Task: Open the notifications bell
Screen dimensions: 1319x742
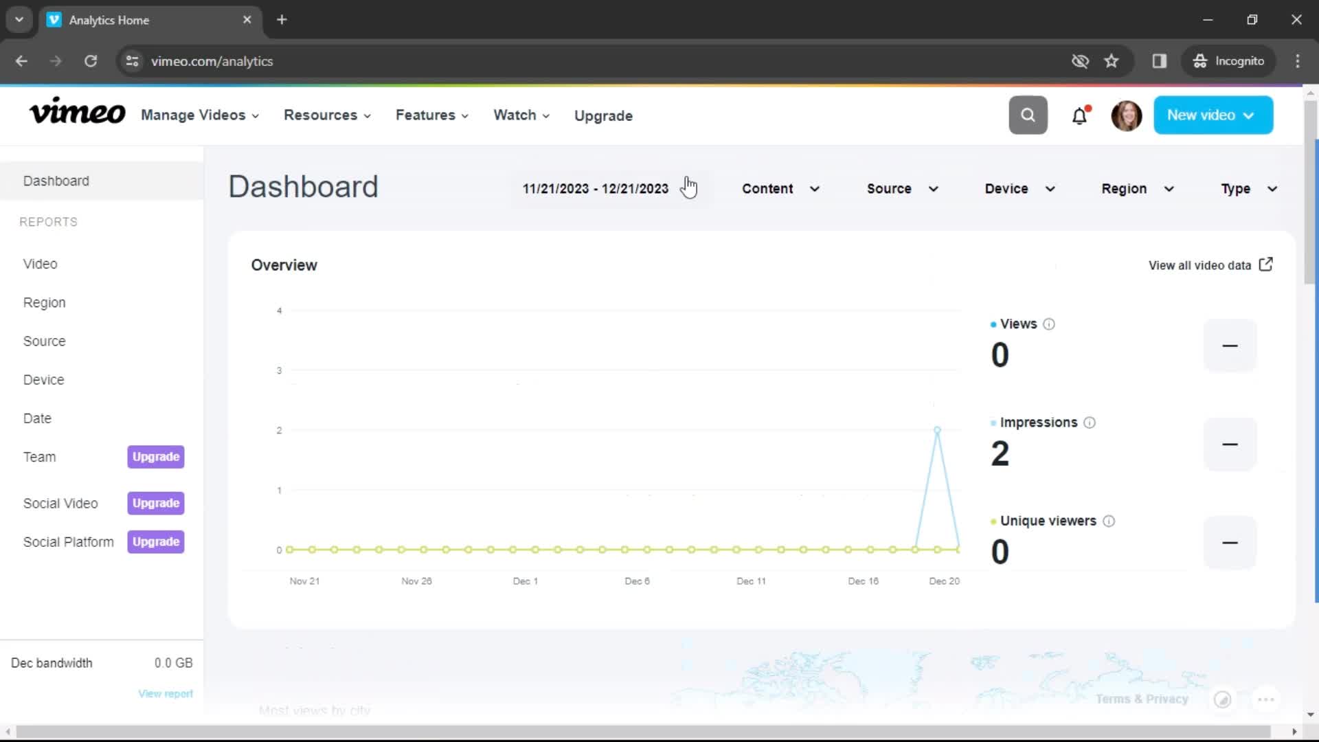Action: click(1080, 115)
